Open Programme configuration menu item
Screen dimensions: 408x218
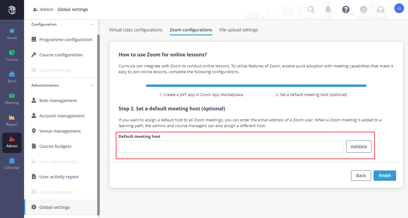(x=61, y=40)
